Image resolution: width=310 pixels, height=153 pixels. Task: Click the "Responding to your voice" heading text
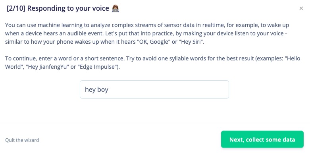[x=68, y=8]
